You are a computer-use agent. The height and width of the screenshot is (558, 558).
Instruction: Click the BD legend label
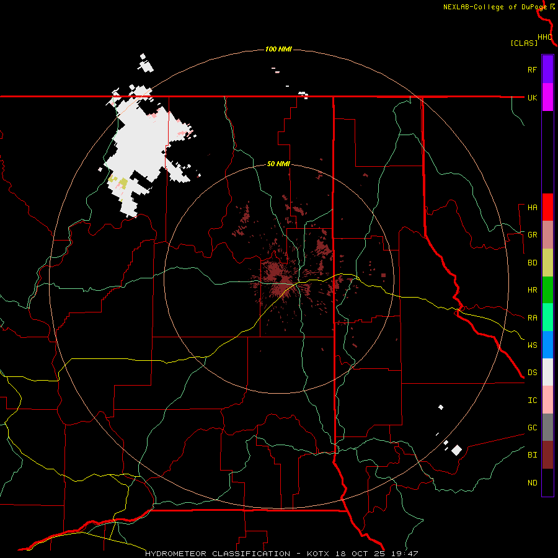532,263
